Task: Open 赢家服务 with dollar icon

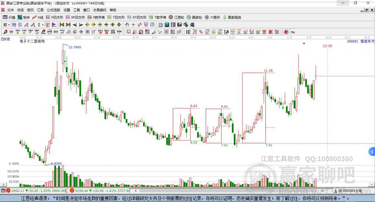Action: coord(232,18)
